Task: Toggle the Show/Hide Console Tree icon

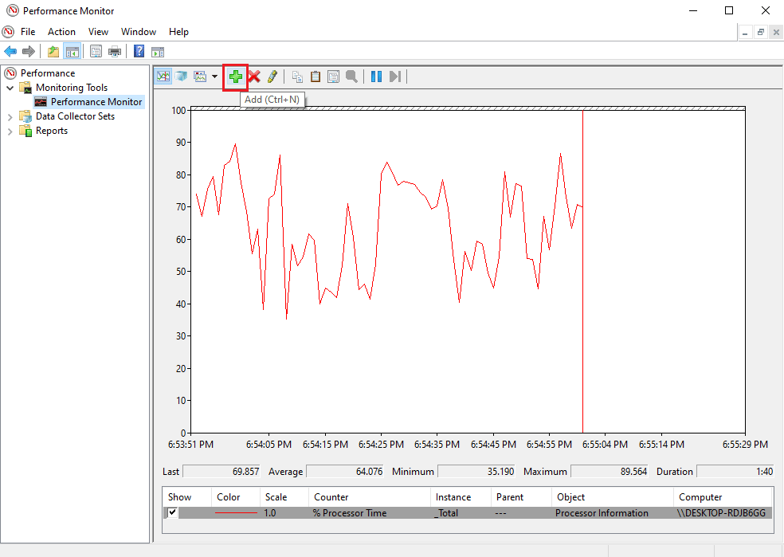Action: click(x=72, y=51)
